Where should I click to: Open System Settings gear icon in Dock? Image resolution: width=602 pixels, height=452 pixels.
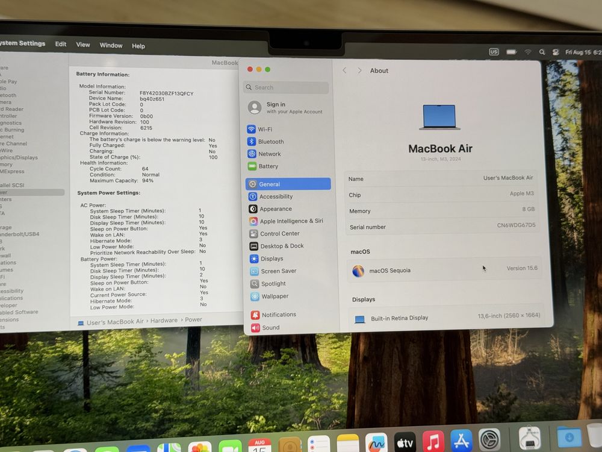coord(489,439)
